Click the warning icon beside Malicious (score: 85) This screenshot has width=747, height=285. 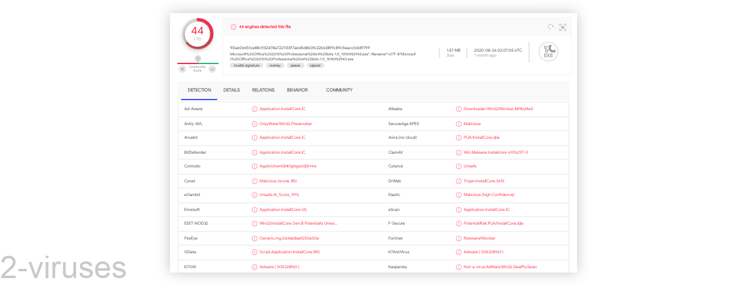[255, 180]
